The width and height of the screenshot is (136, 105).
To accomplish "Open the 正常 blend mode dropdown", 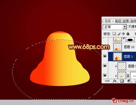I will [115, 27].
